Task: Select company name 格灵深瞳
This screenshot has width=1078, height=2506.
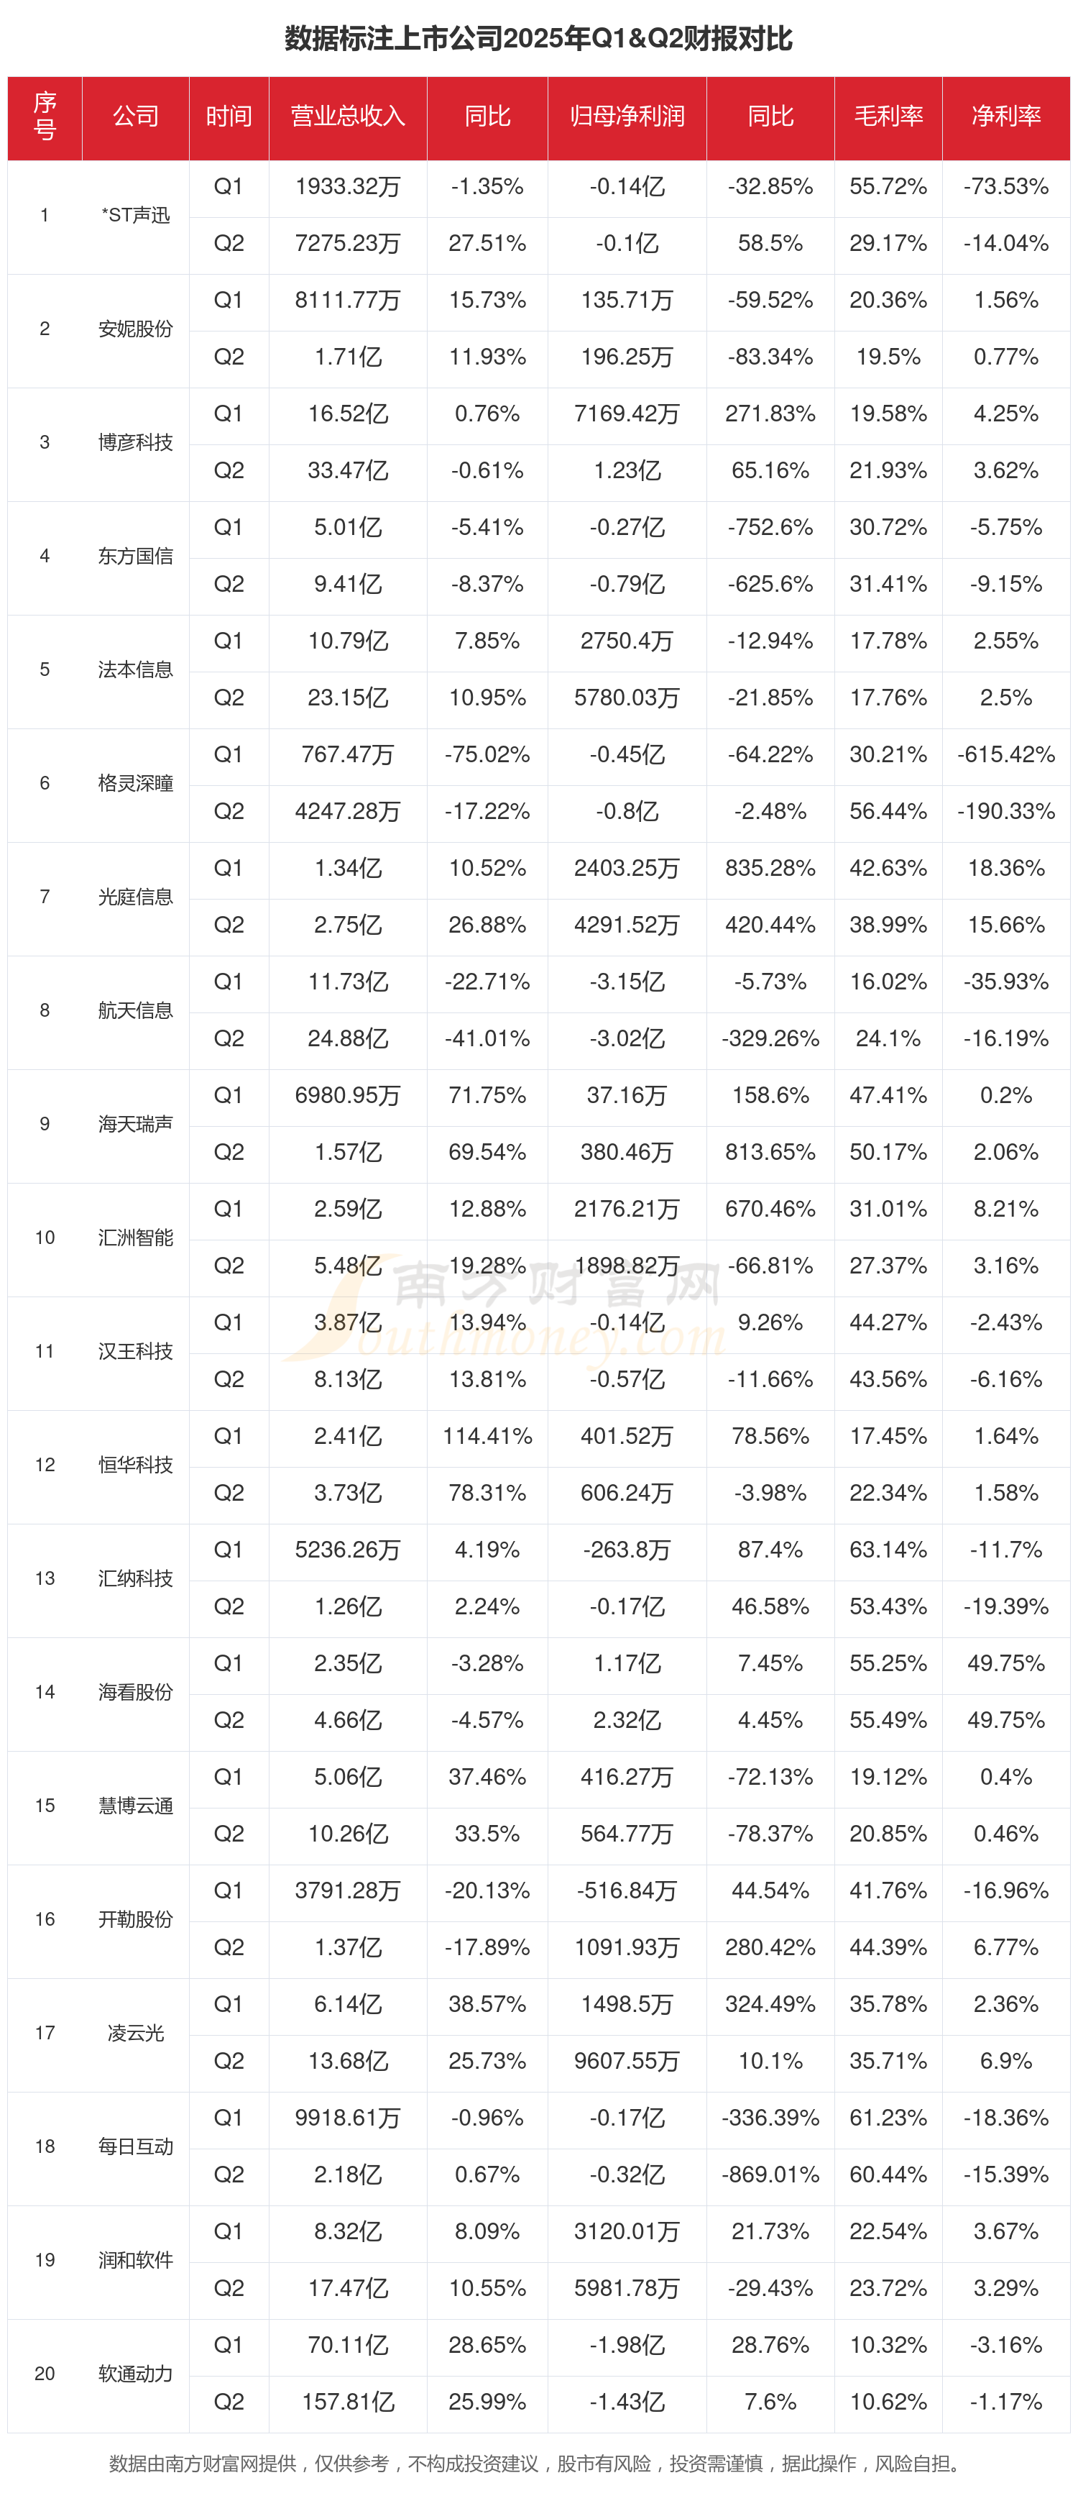Action: point(135,783)
